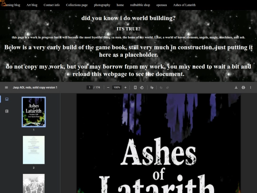257x193 pixels.
Task: Go to the Collections page link
Action: [x=77, y=5]
